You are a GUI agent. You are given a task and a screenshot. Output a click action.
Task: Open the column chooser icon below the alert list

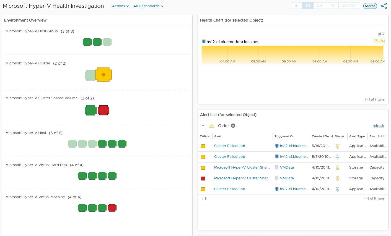(x=204, y=199)
